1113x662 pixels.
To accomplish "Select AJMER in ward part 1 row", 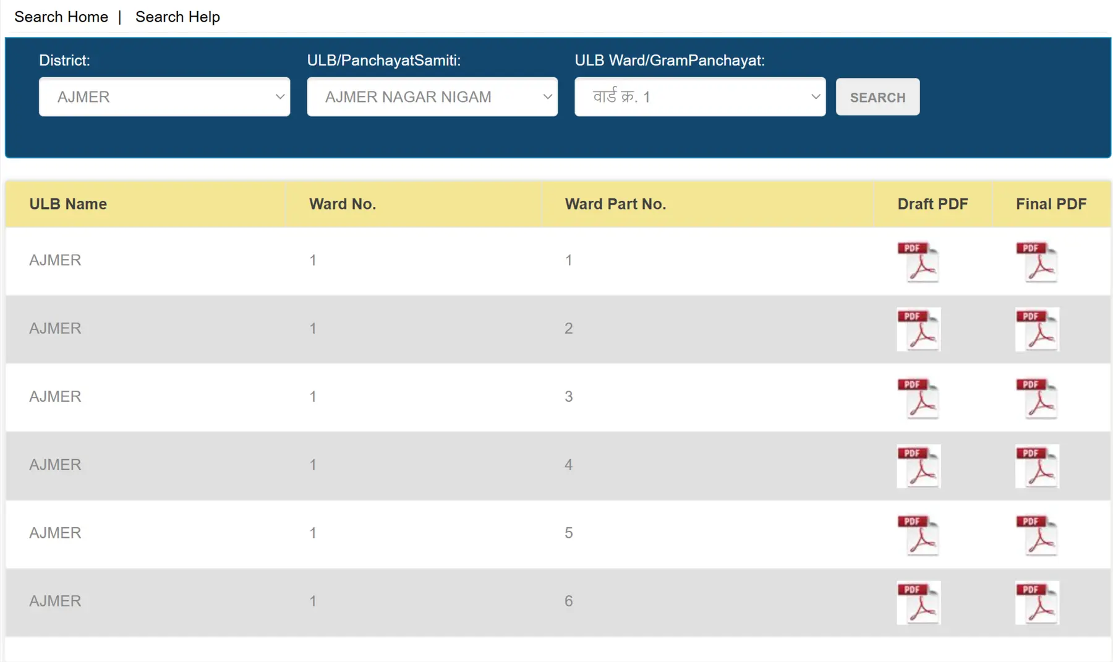I will point(55,260).
